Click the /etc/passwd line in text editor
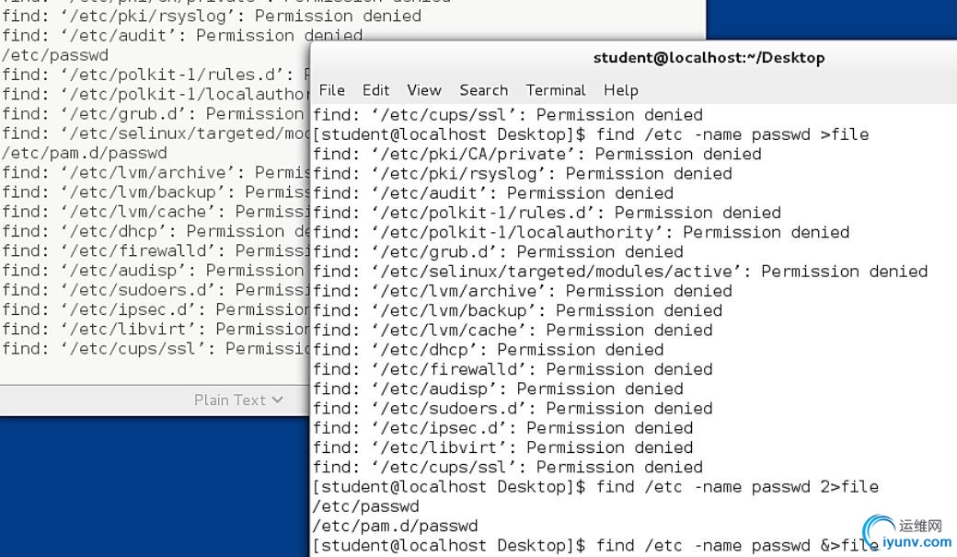957x557 pixels. tap(55, 55)
